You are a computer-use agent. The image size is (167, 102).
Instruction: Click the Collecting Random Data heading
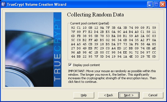tap(95, 15)
